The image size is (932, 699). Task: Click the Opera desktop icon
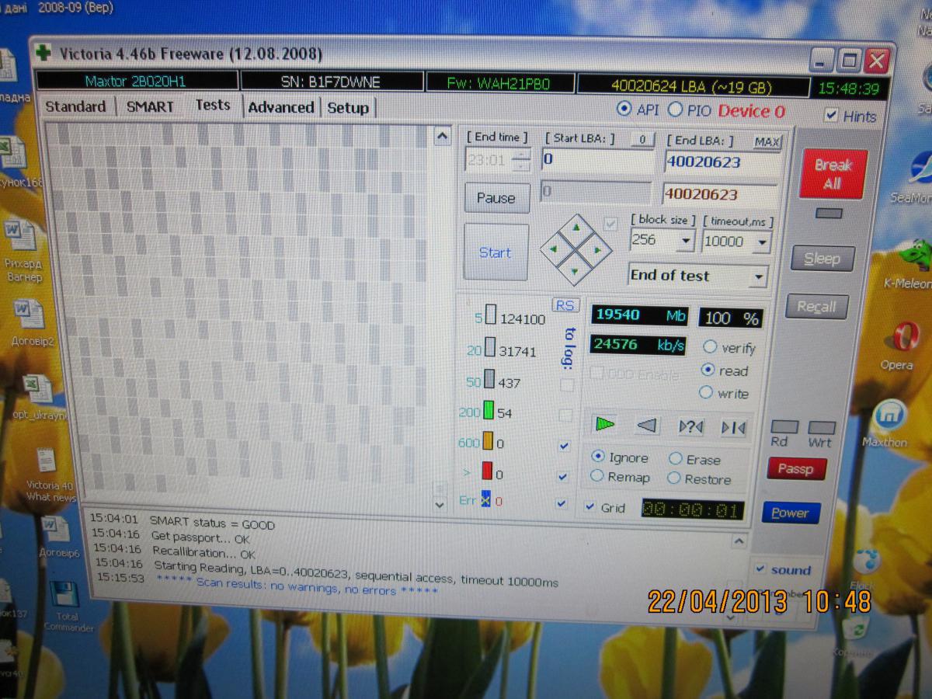899,343
